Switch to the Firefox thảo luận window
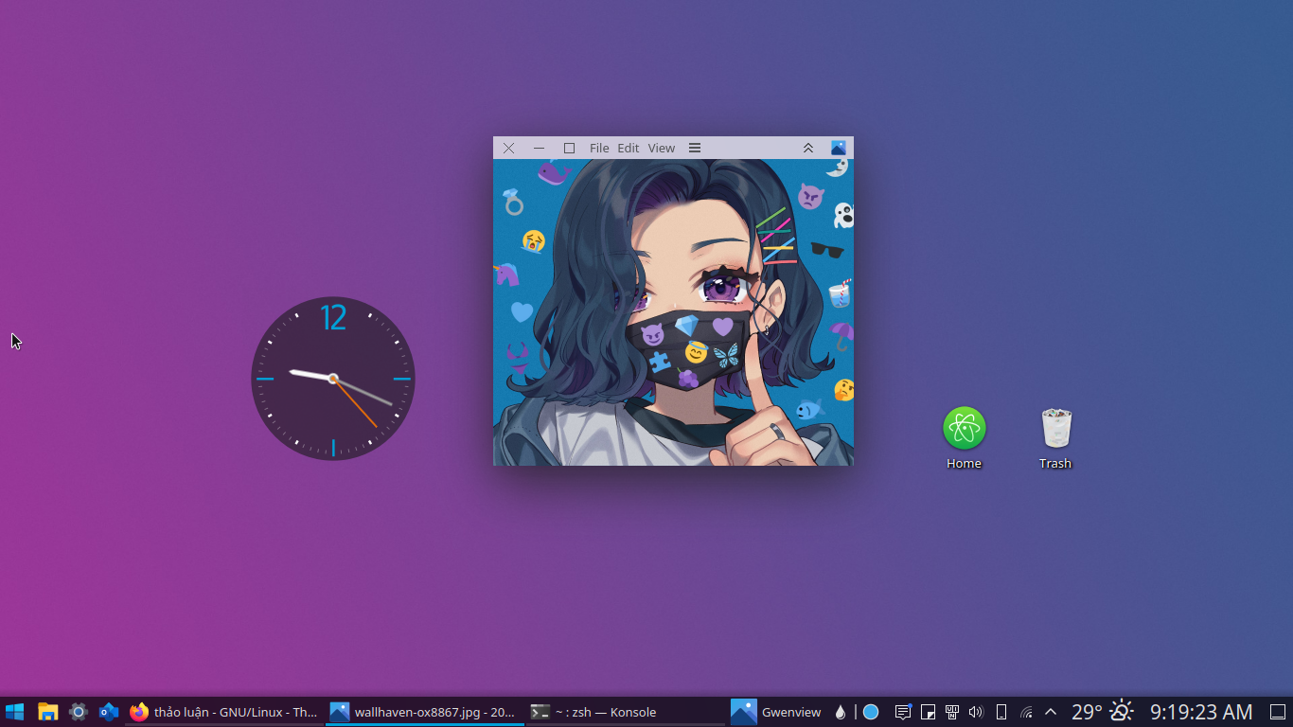 point(224,712)
